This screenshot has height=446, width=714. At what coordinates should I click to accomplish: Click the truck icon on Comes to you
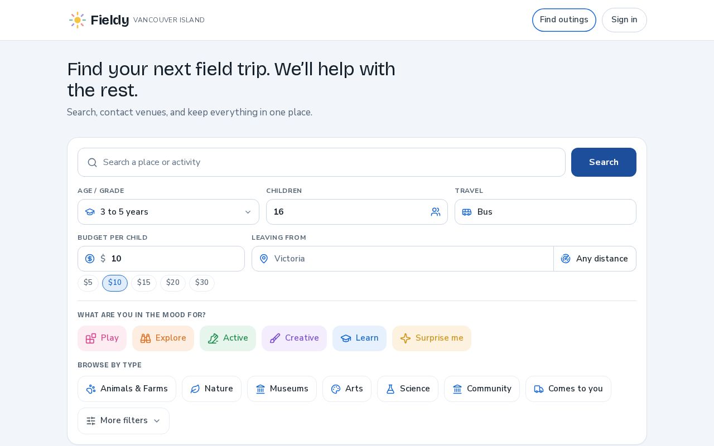tap(539, 389)
